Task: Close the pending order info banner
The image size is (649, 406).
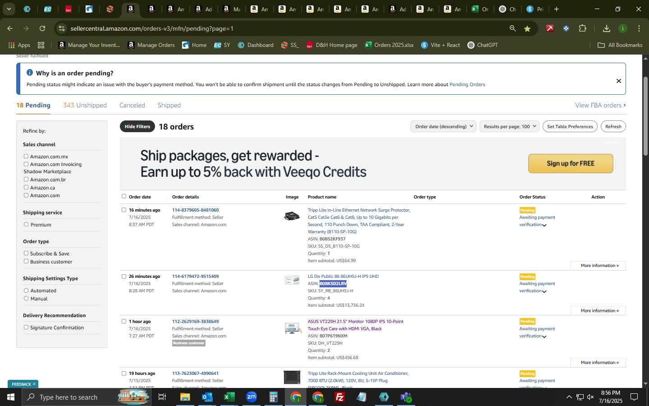Action: pyautogui.click(x=618, y=81)
